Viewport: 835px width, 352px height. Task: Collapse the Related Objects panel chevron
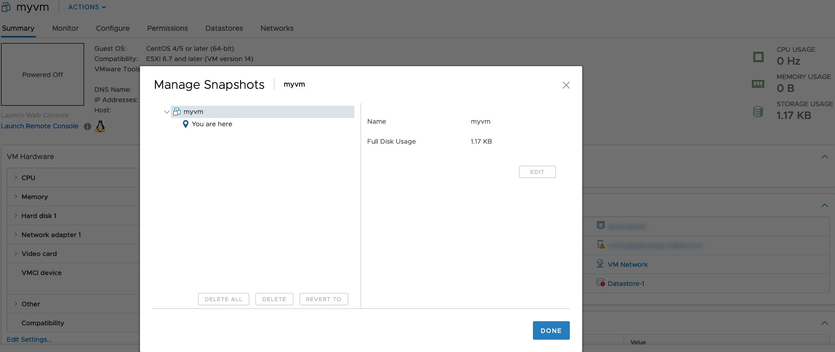pos(825,206)
